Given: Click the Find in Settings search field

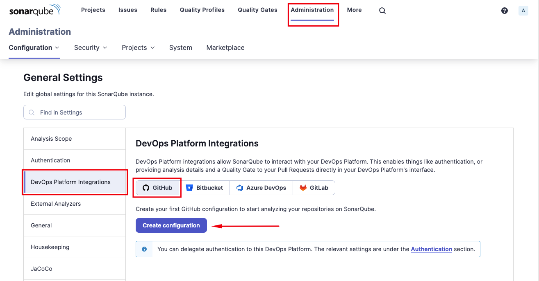Looking at the screenshot, I should click(75, 112).
